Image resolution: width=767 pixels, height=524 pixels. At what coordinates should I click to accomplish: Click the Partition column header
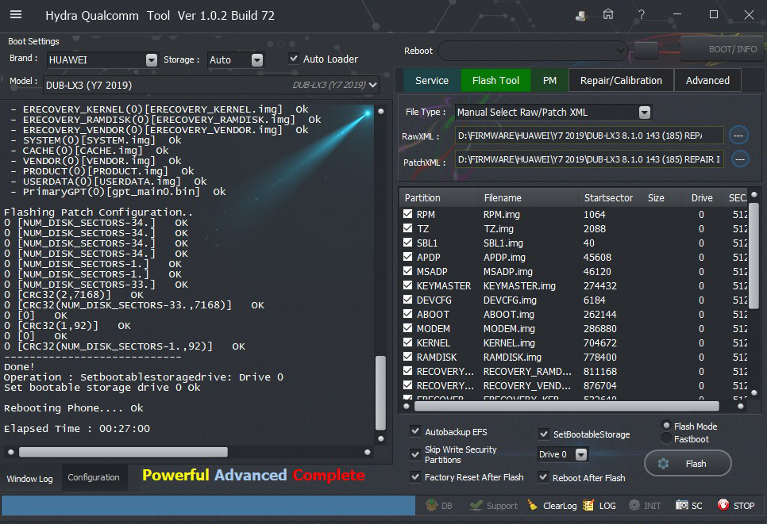[422, 197]
